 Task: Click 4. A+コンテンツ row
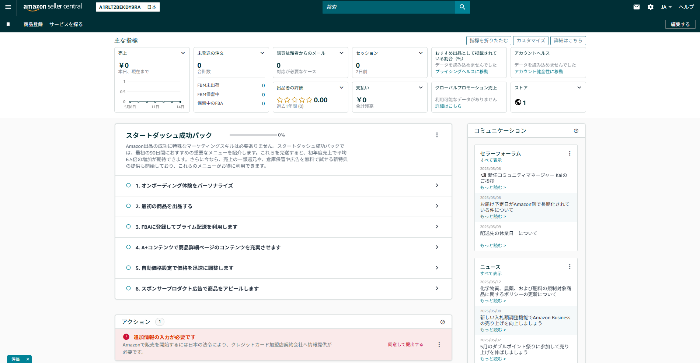click(283, 248)
